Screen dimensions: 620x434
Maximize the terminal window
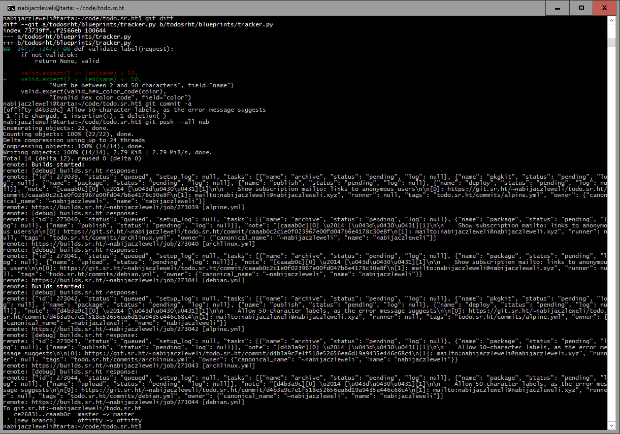[x=582, y=7]
